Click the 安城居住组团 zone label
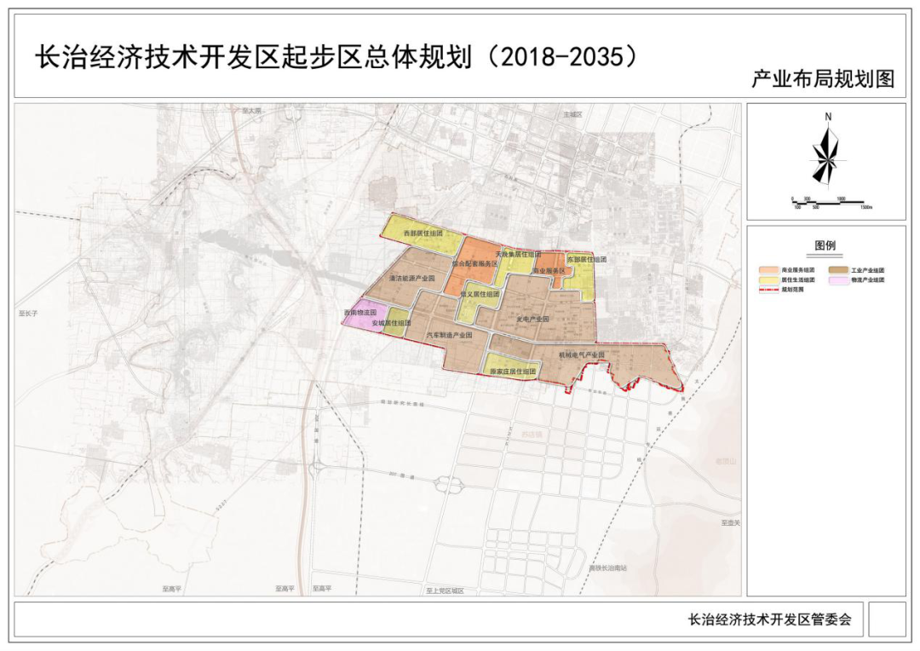 (391, 324)
